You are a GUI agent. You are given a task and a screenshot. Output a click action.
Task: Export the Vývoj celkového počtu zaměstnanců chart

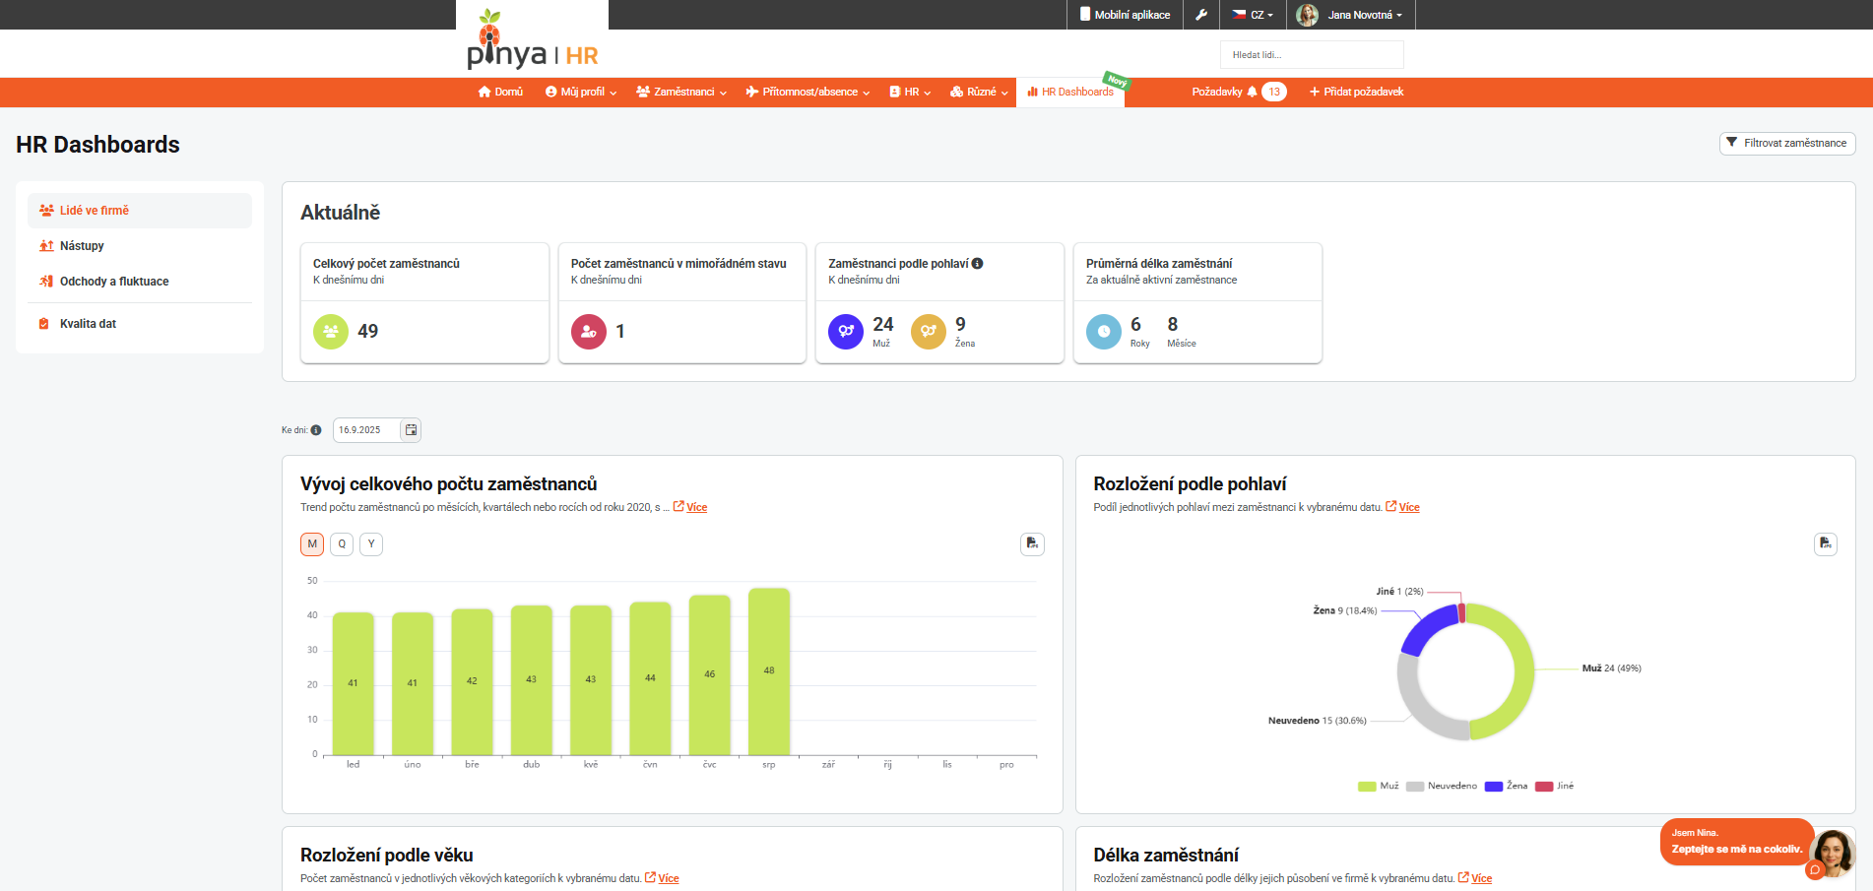coord(1032,543)
